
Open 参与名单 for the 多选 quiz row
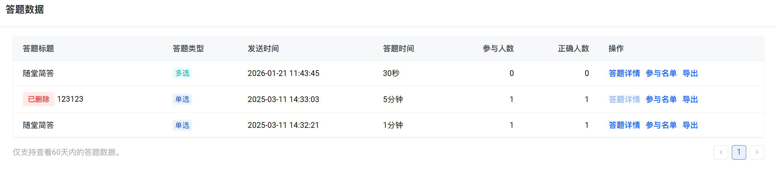pyautogui.click(x=661, y=73)
